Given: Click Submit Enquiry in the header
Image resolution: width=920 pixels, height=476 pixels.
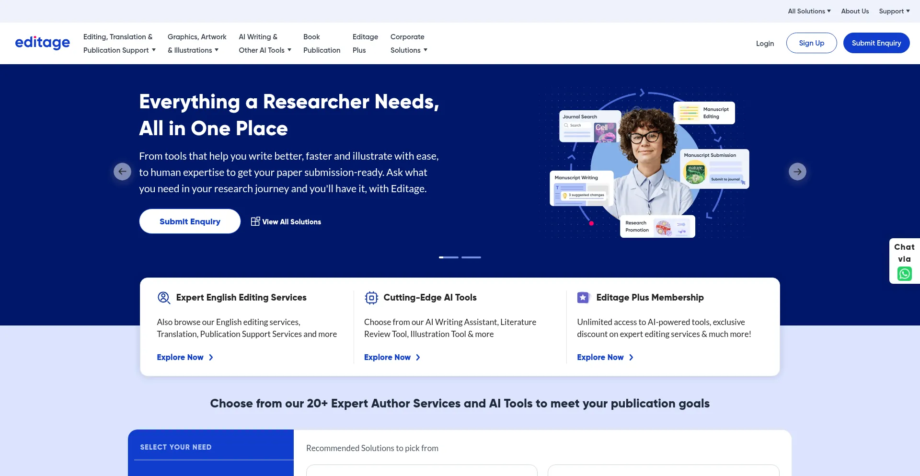Looking at the screenshot, I should click(x=876, y=43).
